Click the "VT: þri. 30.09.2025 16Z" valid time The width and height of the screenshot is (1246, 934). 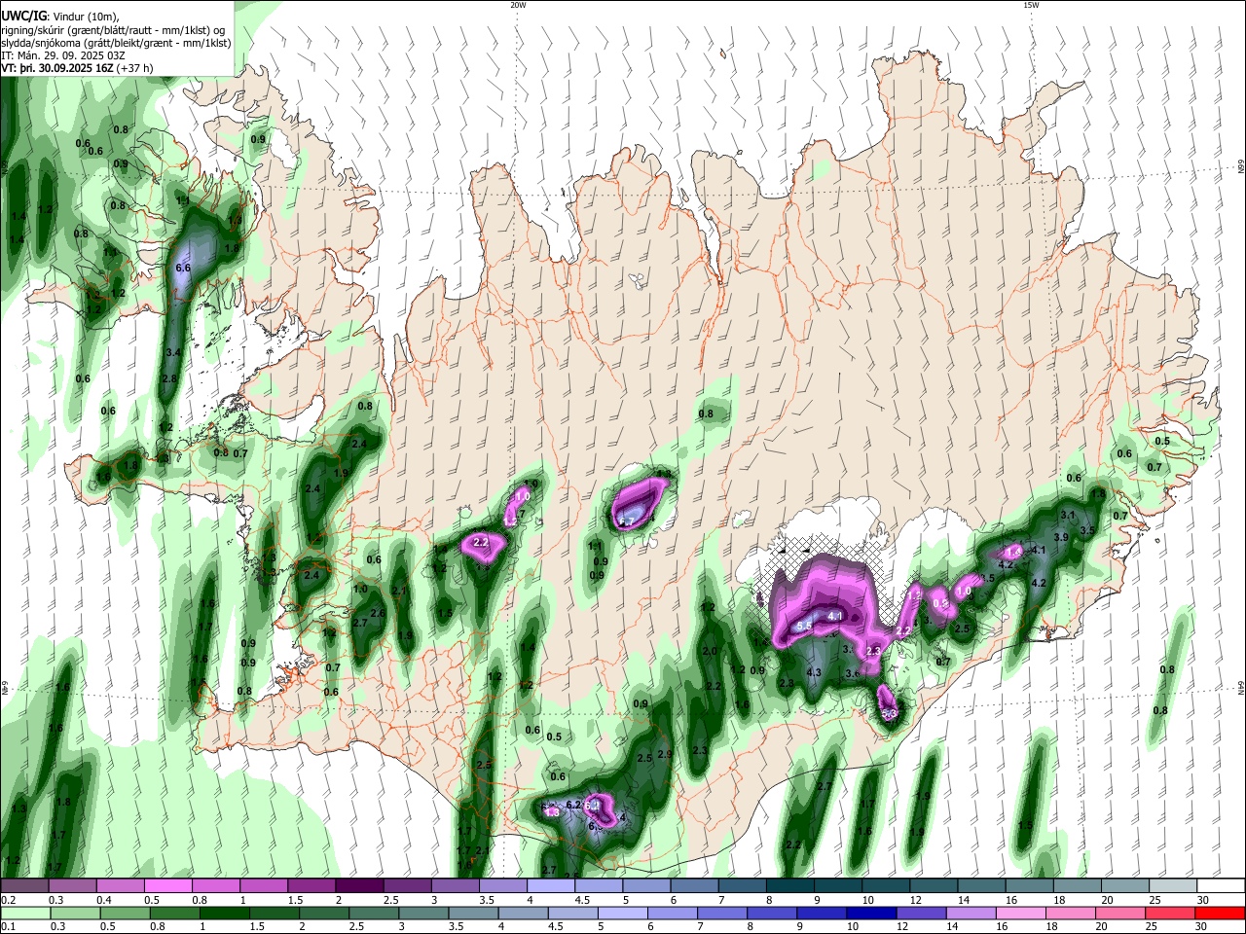coord(58,69)
